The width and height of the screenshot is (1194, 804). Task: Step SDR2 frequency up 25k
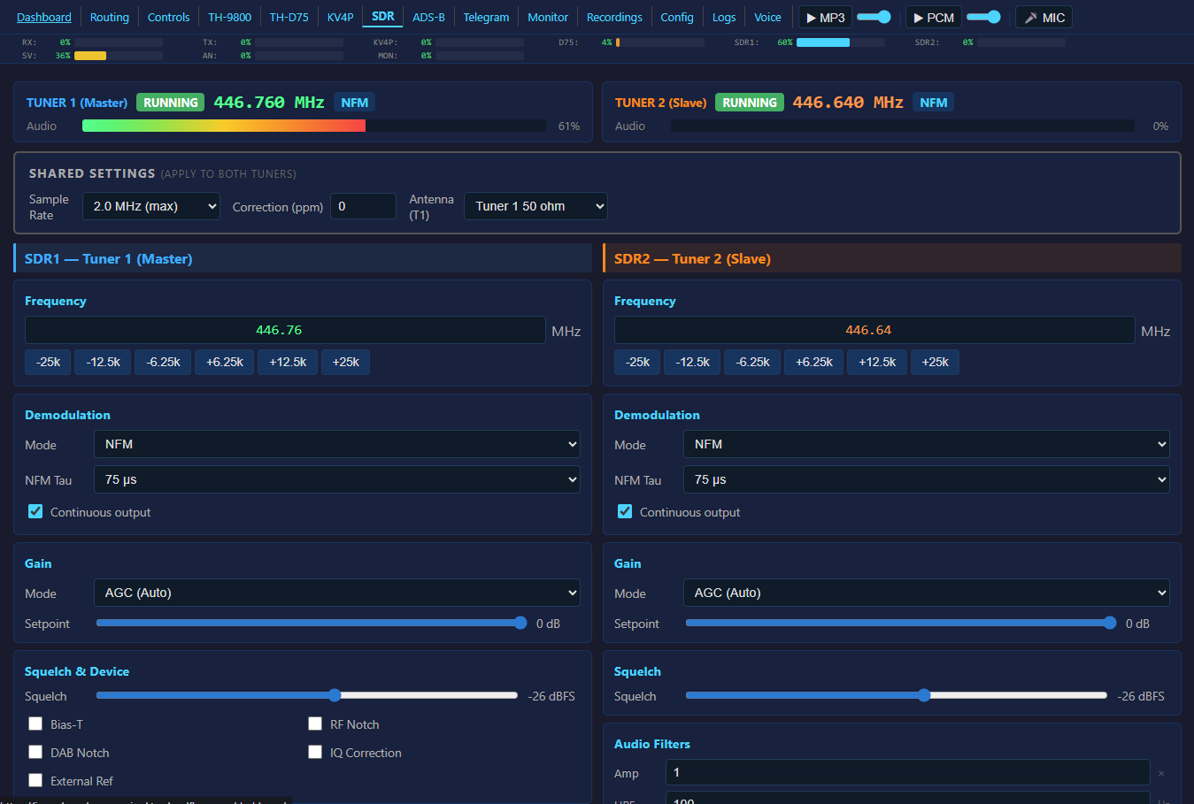click(x=935, y=362)
